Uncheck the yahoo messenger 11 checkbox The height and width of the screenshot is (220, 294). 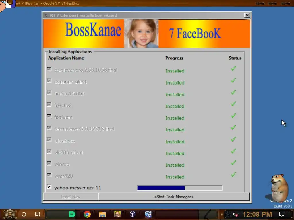(49, 187)
